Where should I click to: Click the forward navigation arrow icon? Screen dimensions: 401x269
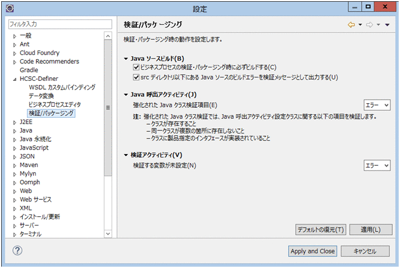point(369,25)
